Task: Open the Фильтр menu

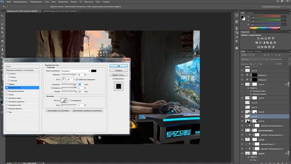Action: point(74,2)
